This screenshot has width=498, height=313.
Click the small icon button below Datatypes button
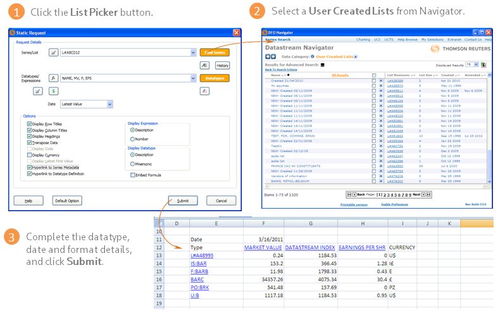(204, 91)
